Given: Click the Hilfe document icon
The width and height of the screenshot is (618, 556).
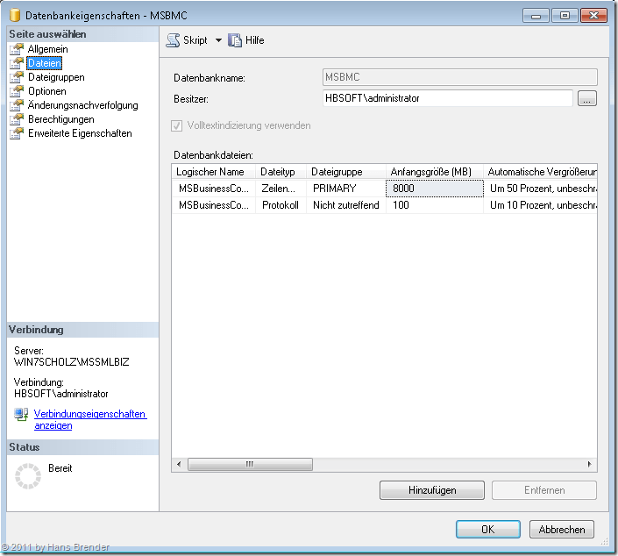Looking at the screenshot, I should point(235,40).
